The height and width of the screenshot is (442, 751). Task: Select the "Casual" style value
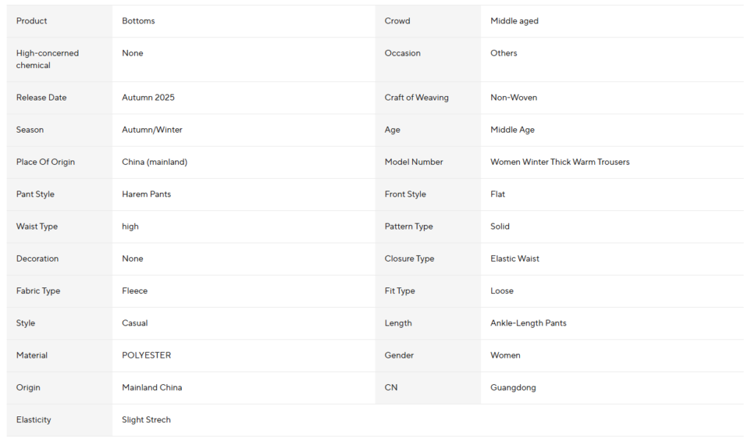(x=135, y=323)
